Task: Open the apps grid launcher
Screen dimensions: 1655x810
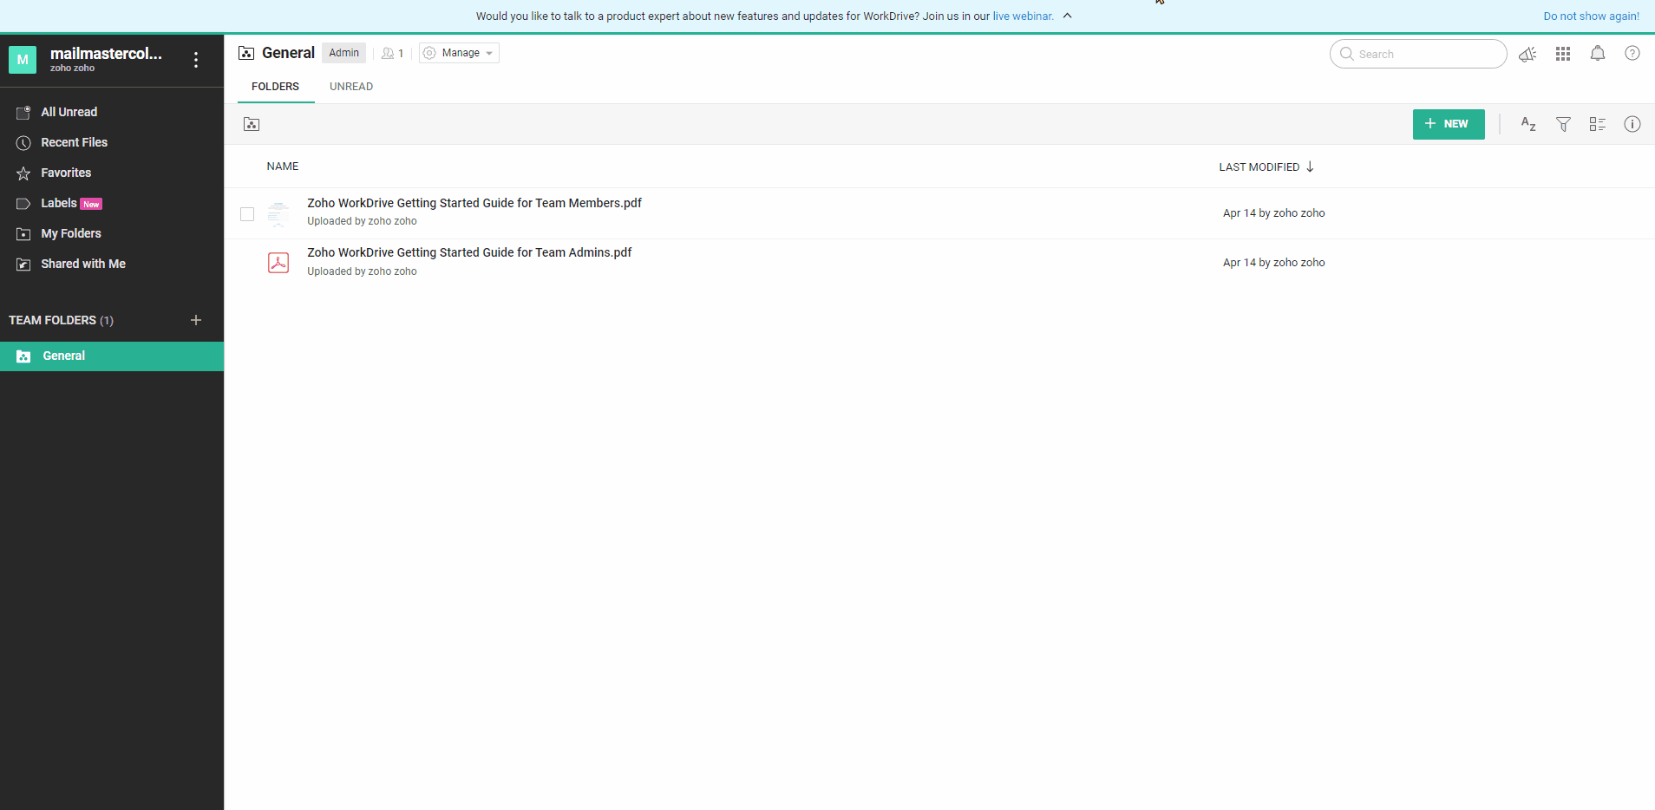Action: coord(1563,54)
